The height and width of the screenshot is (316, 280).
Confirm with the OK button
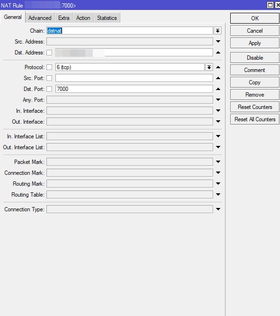pos(255,18)
